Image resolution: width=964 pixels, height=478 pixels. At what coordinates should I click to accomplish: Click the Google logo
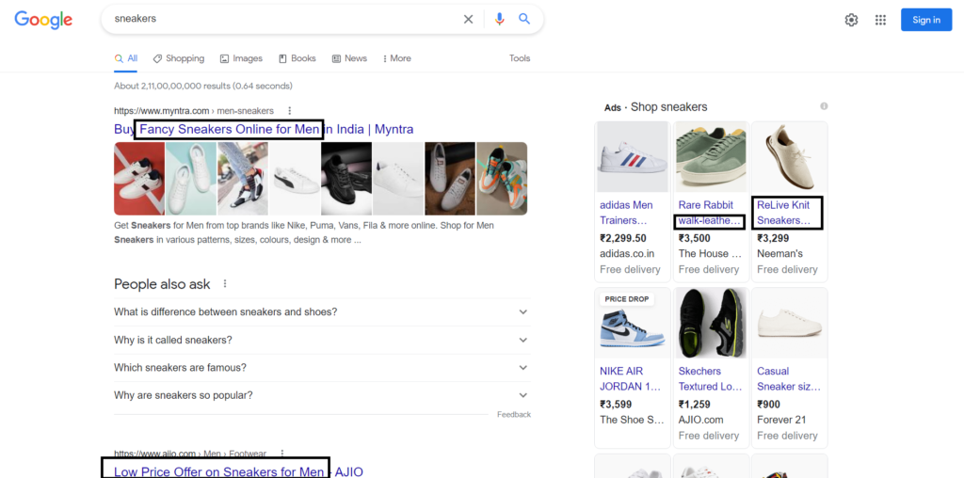(x=43, y=20)
